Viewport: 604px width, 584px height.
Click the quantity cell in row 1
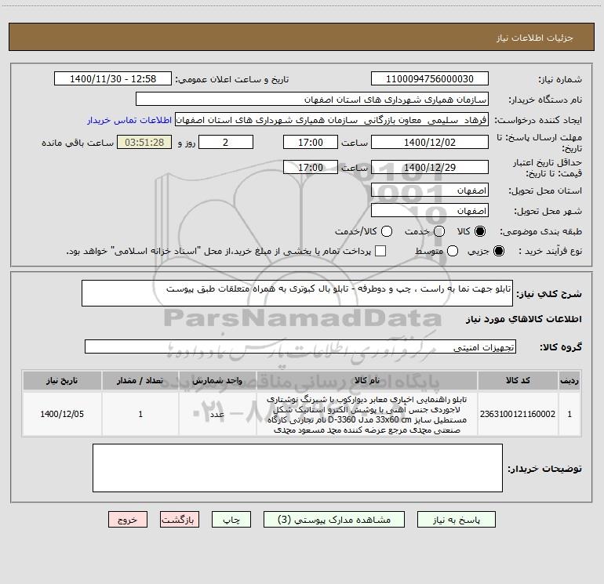[140, 414]
